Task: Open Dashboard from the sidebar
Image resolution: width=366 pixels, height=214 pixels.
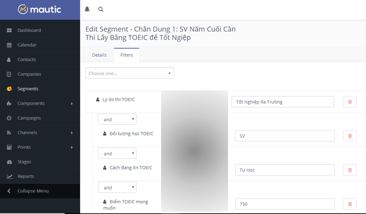Action: (29, 31)
